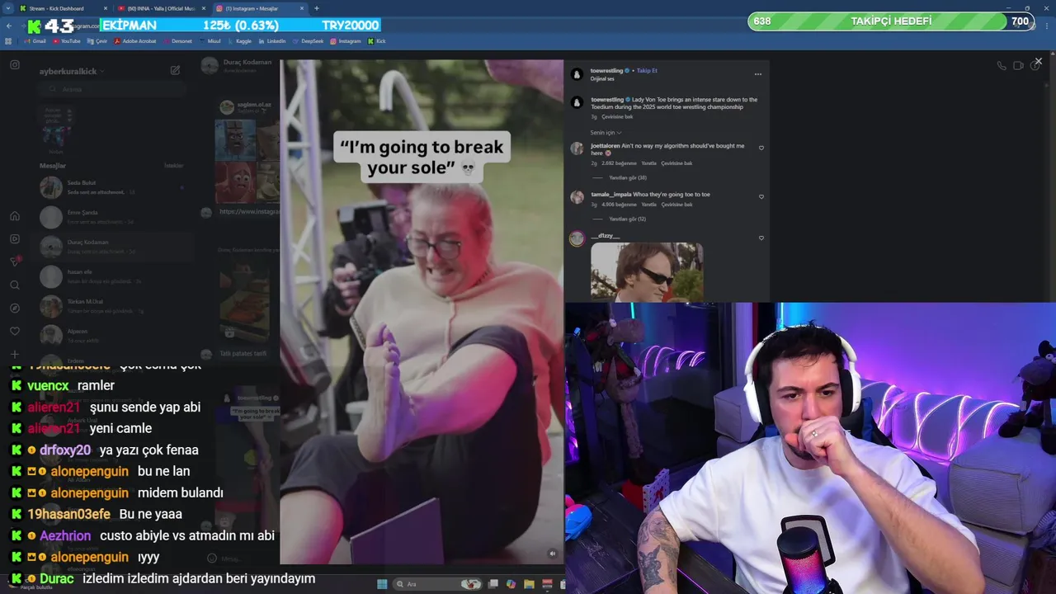Image resolution: width=1056 pixels, height=594 pixels.
Task: Expand the Senin için comment filter
Action: coord(606,133)
